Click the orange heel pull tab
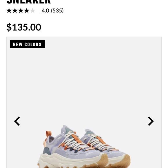 [48, 134]
